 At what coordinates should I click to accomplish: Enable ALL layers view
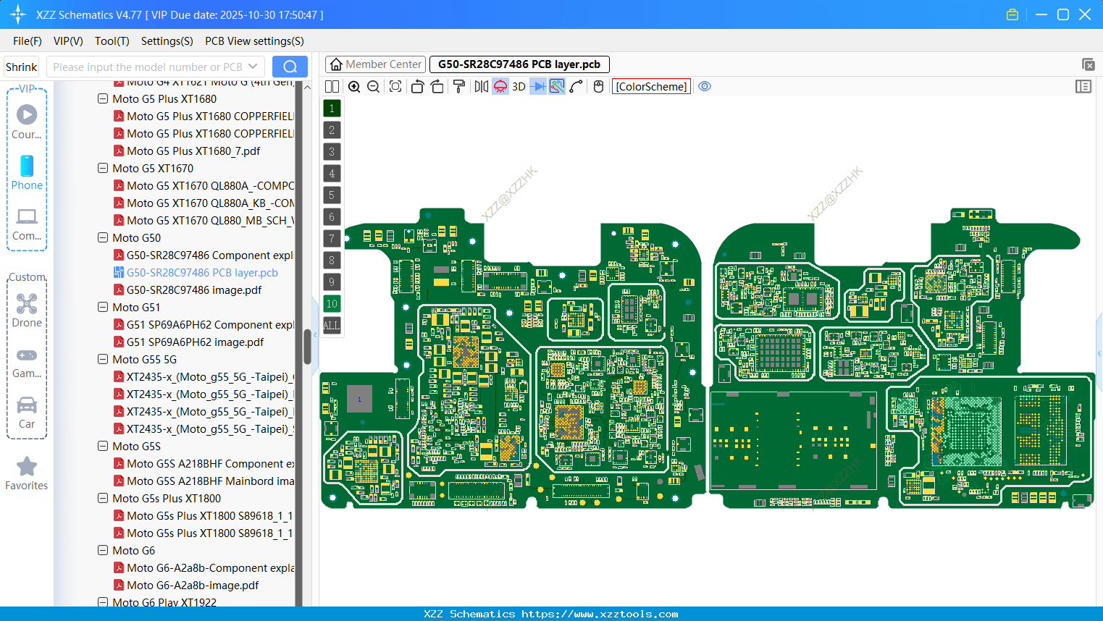332,326
